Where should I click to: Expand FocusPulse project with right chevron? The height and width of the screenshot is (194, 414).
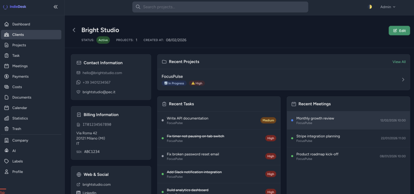(x=403, y=79)
